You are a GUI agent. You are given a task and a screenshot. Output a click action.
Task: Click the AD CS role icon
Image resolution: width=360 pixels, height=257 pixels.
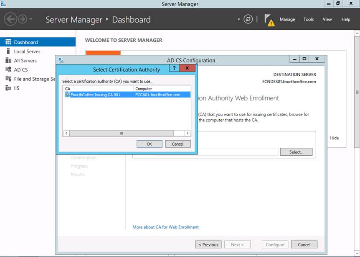tap(8, 70)
